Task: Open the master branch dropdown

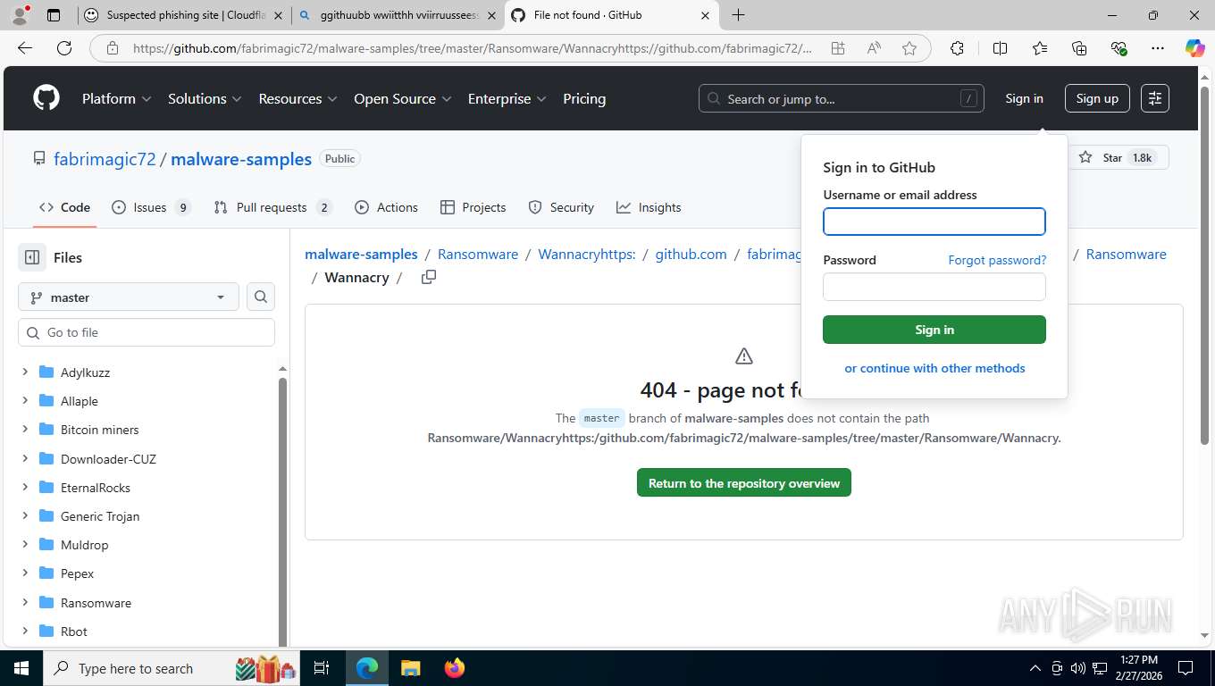Action: (129, 297)
